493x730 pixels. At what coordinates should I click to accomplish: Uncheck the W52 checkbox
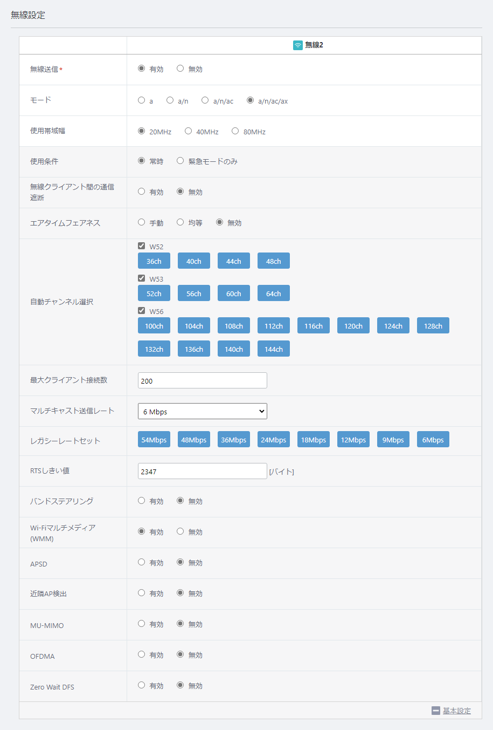pos(141,246)
